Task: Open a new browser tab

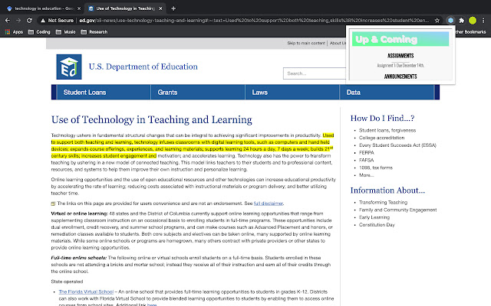Action: coord(173,8)
